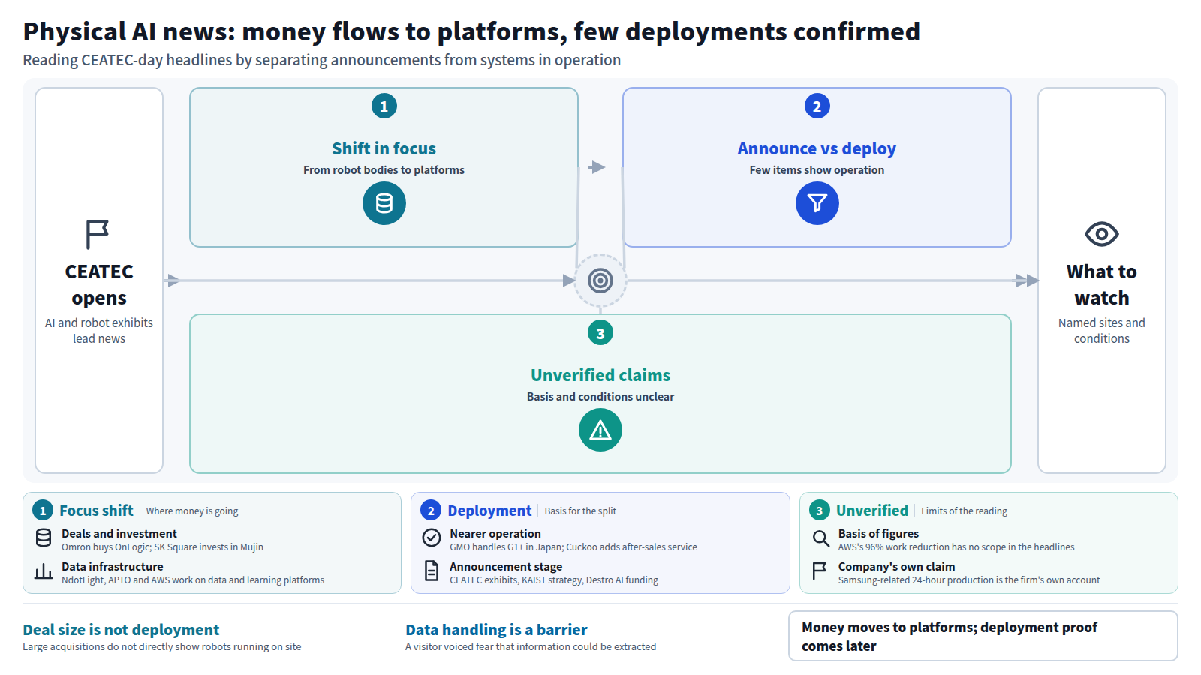Screen dimensions: 1201x675
Task: Click the central target icon
Action: pos(600,280)
